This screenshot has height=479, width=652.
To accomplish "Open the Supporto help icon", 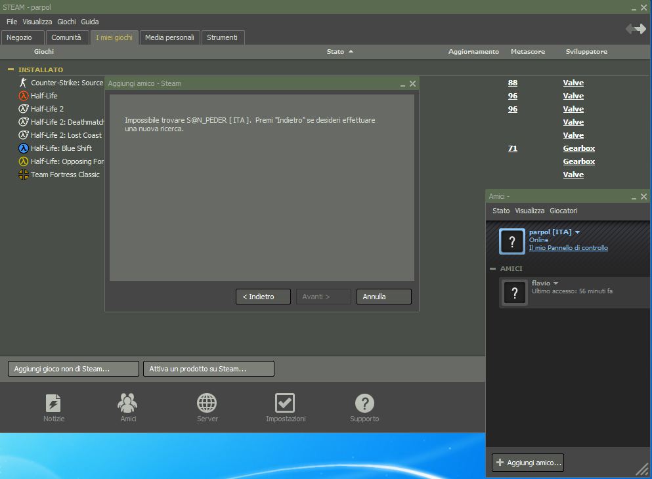I will pos(364,403).
